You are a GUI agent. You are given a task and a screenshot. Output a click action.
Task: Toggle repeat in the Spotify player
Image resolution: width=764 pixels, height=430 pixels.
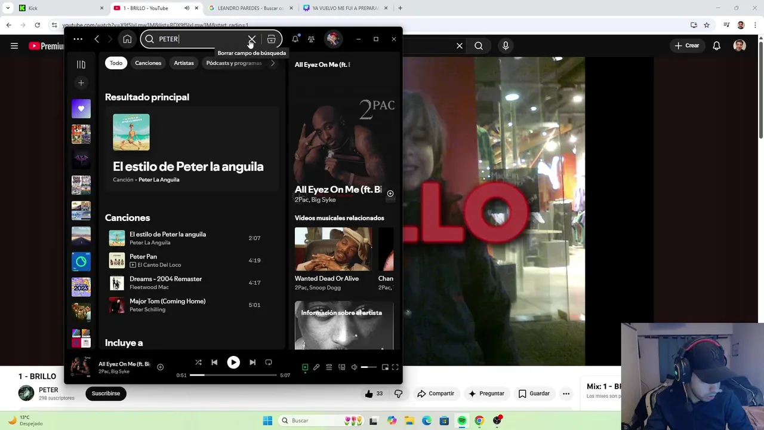coord(269,363)
